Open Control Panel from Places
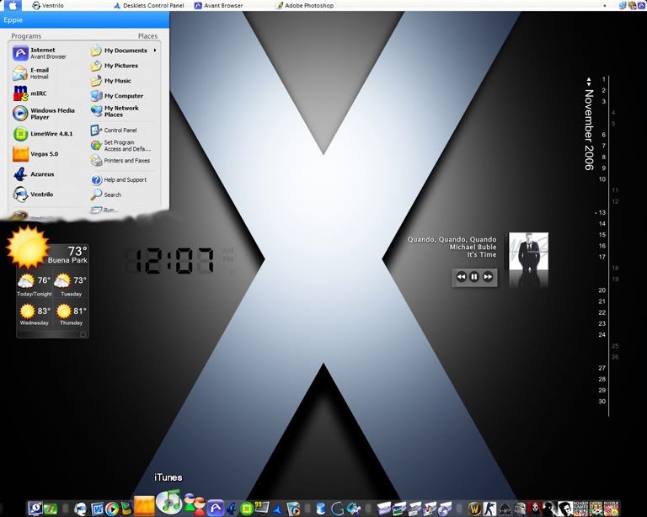647x517 pixels. pyautogui.click(x=114, y=131)
